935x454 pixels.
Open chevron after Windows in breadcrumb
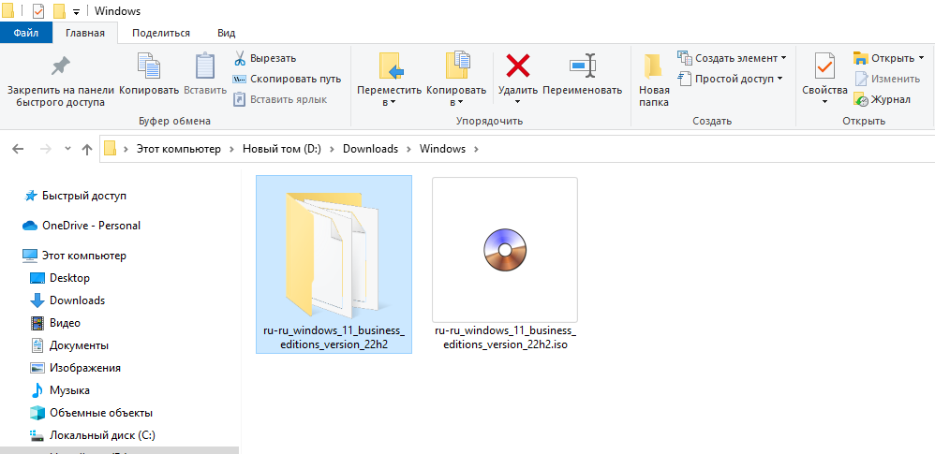click(476, 149)
